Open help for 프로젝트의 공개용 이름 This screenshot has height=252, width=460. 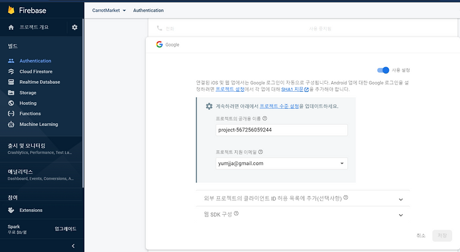(264, 118)
